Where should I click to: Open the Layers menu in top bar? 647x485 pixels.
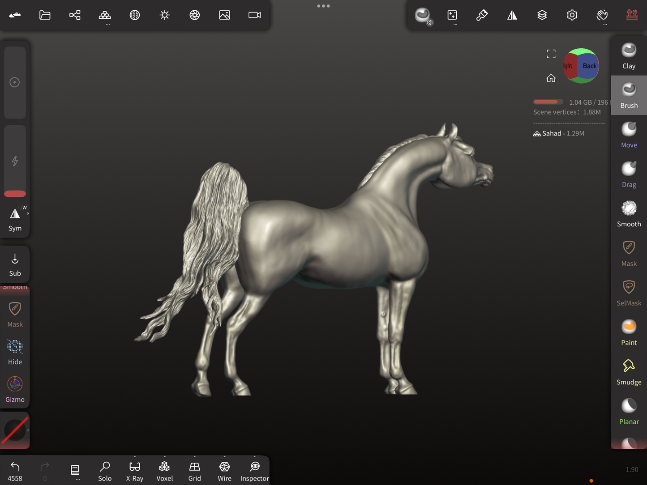(x=542, y=15)
